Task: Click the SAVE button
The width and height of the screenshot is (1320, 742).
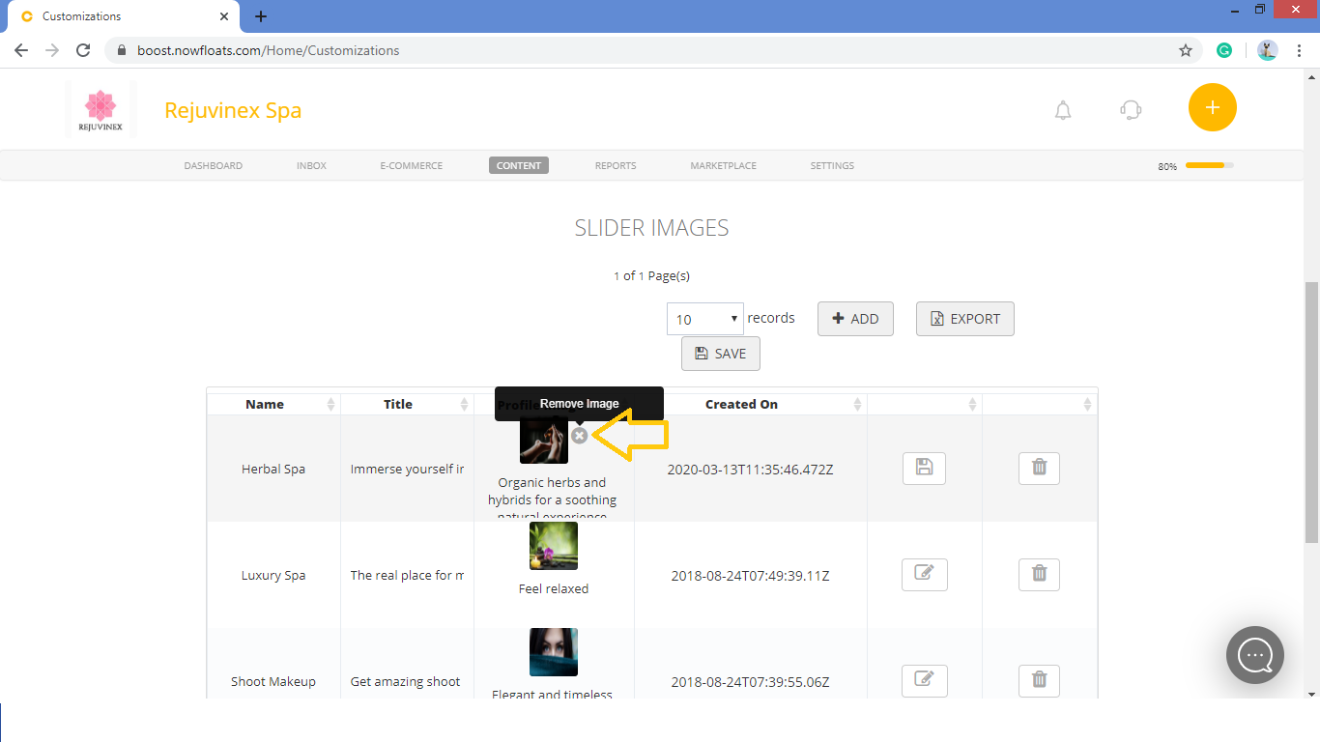Action: coord(721,354)
